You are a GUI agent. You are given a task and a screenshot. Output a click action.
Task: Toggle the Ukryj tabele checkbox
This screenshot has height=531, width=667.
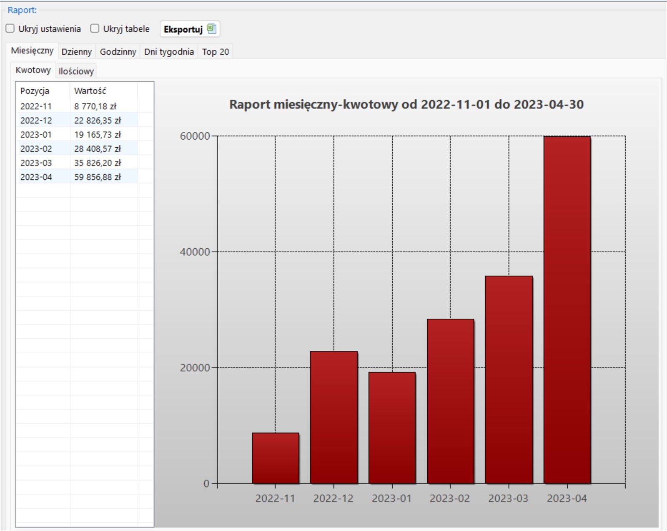pyautogui.click(x=95, y=28)
